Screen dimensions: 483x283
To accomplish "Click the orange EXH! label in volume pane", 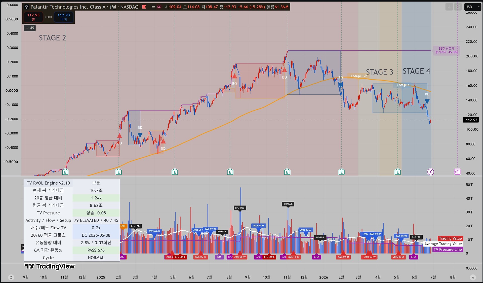I will [123, 226].
